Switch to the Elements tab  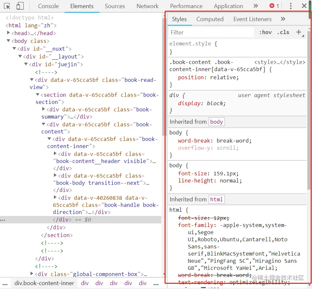click(x=82, y=6)
